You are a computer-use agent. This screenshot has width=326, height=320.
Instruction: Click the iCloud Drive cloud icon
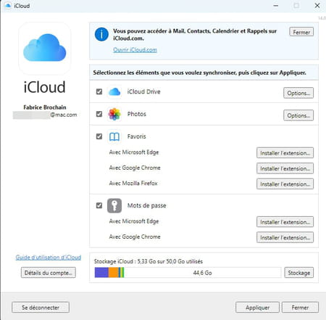(114, 91)
